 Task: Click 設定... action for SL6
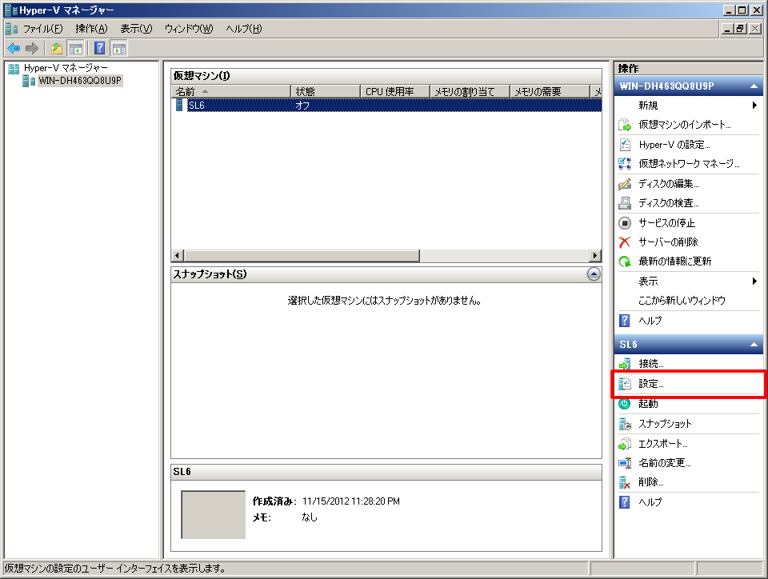(x=651, y=384)
